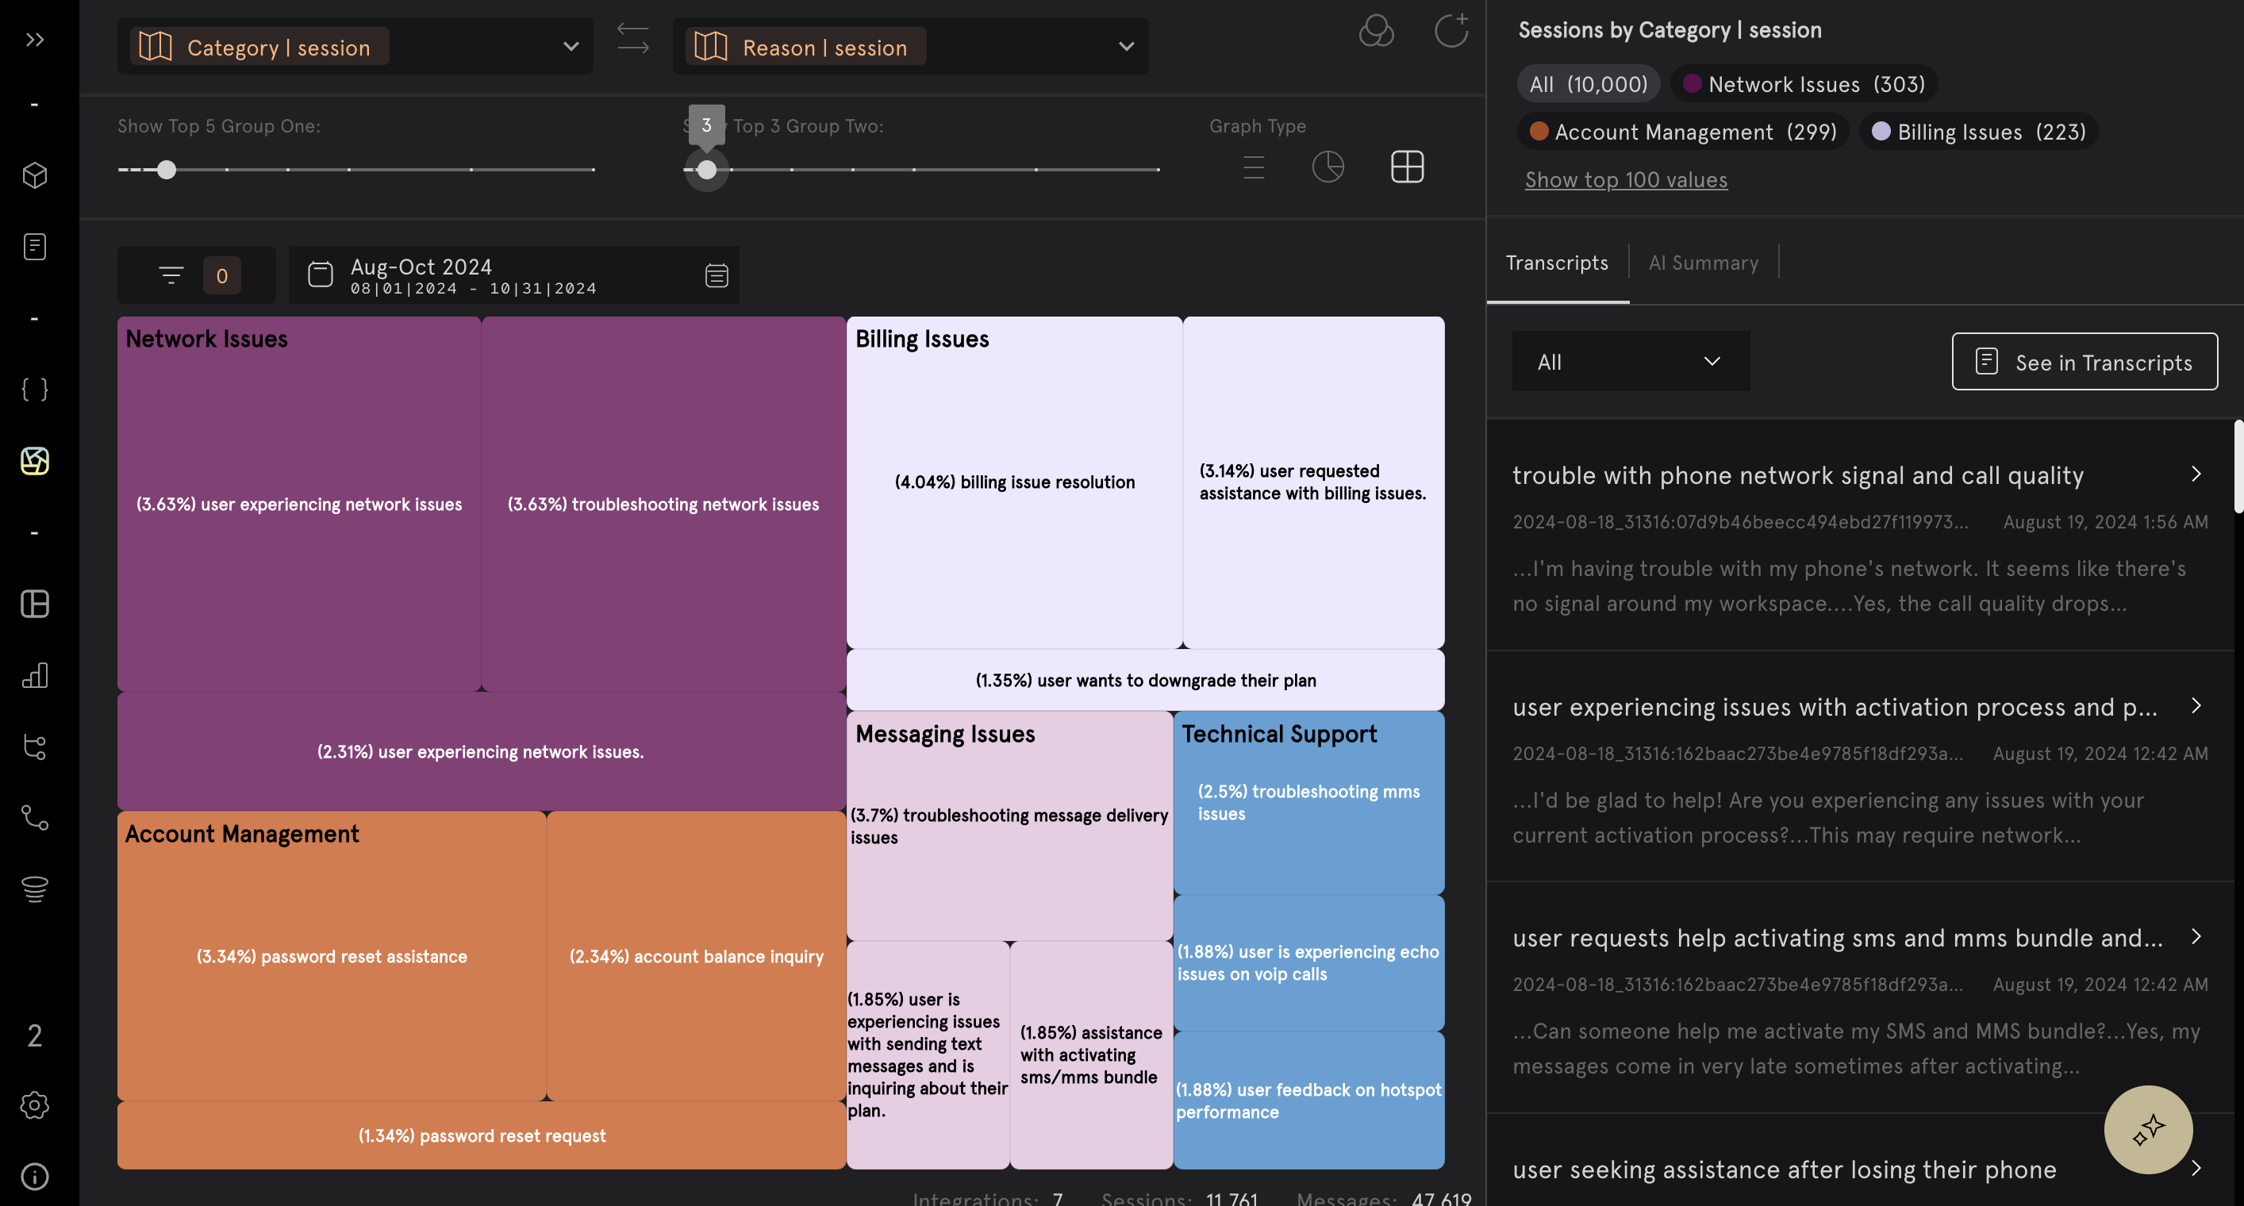2244x1206 pixels.
Task: Swap group one and group two
Action: point(633,39)
